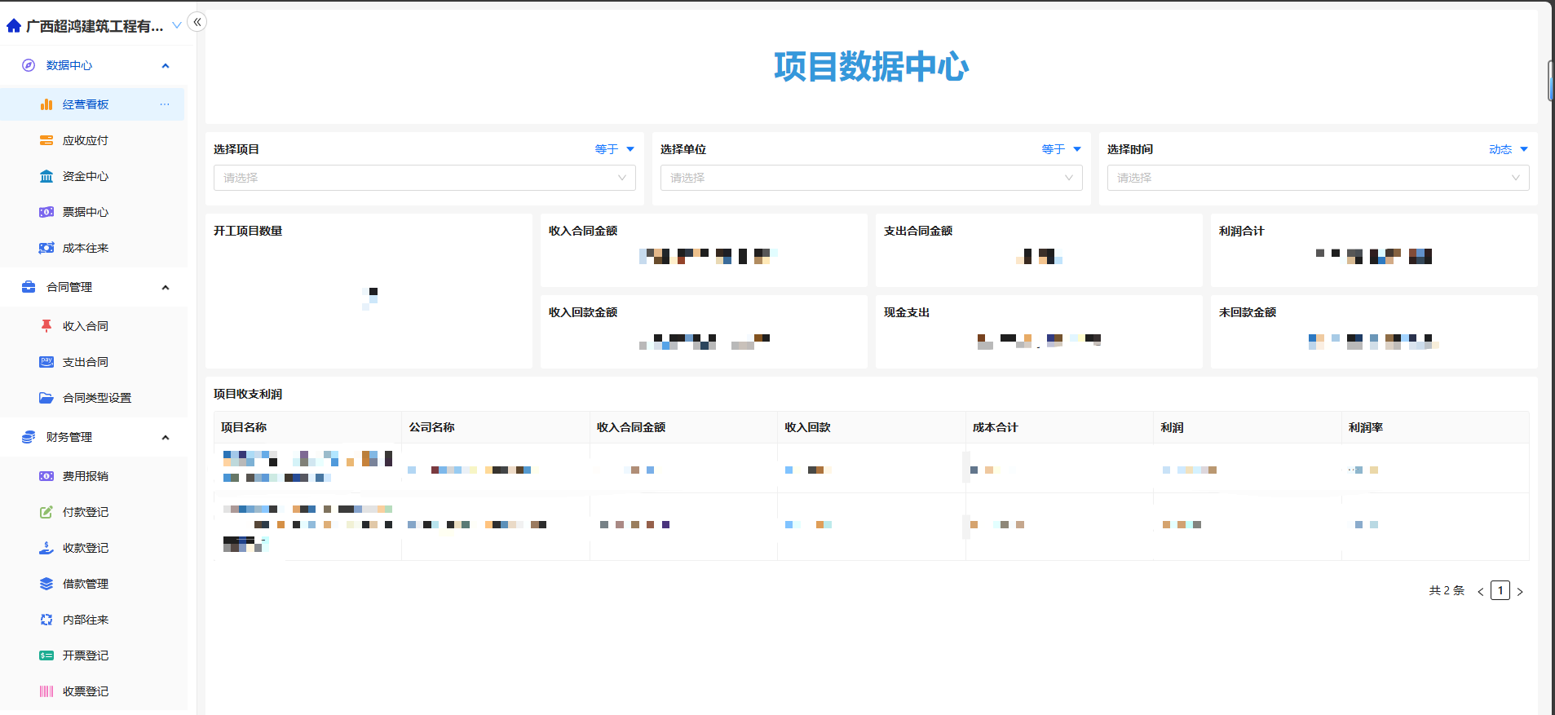This screenshot has height=715, width=1555.
Task: Collapse the sidebar with double-chevron button
Action: click(x=197, y=22)
